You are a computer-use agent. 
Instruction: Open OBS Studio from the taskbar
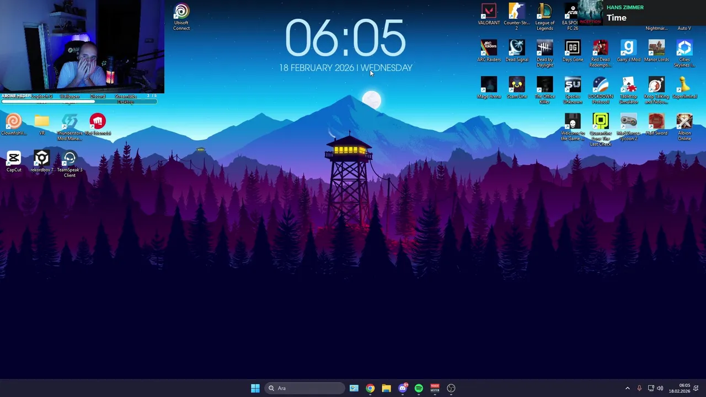pyautogui.click(x=451, y=388)
